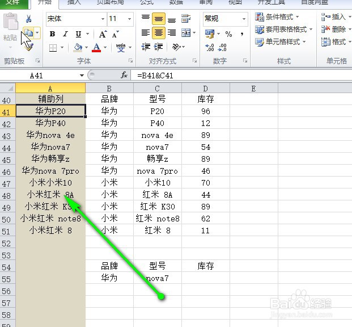Toggle middle vertical align button
The image size is (352, 327).
coord(159,19)
